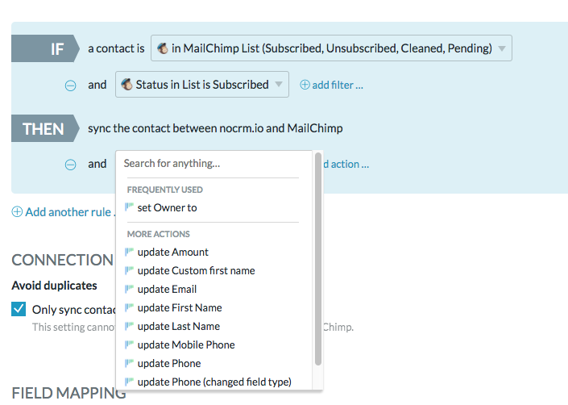Open the Status in List is Subscribed dropdown
Viewport: 568px width, 405px height.
(x=201, y=85)
